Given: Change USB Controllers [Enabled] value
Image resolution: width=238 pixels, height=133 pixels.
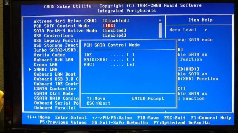Looking at the screenshot, I should coord(115,35).
